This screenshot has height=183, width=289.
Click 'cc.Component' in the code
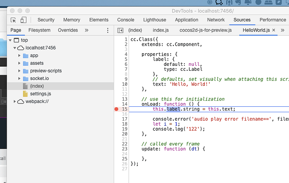point(183,44)
